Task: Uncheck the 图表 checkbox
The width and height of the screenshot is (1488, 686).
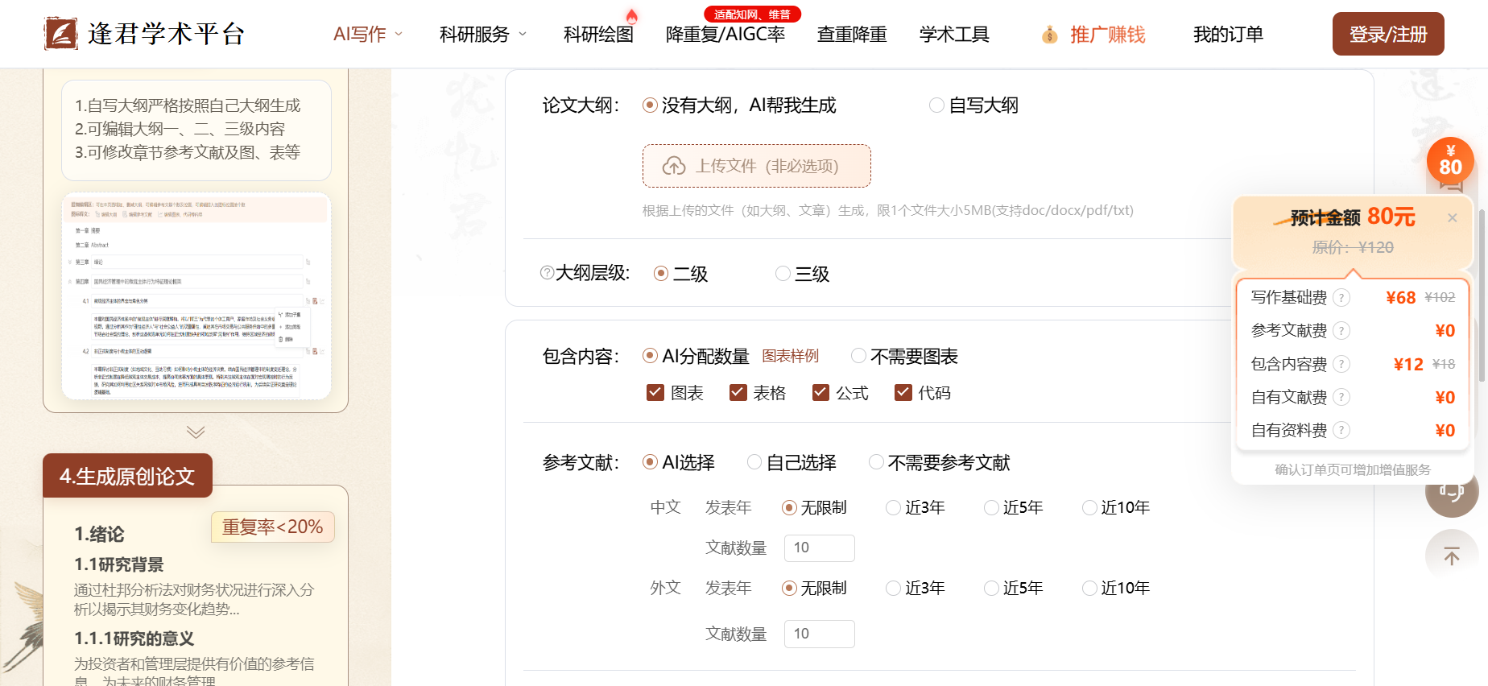Action: pos(655,393)
